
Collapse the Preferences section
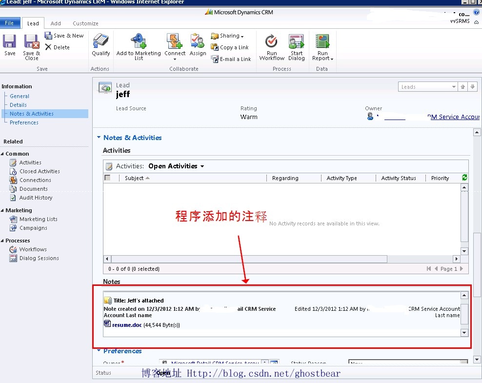[x=99, y=350]
